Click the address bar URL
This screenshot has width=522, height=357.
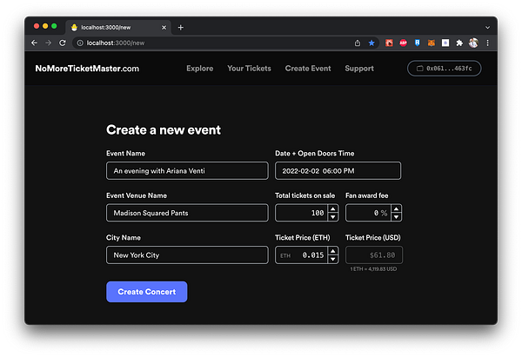116,43
